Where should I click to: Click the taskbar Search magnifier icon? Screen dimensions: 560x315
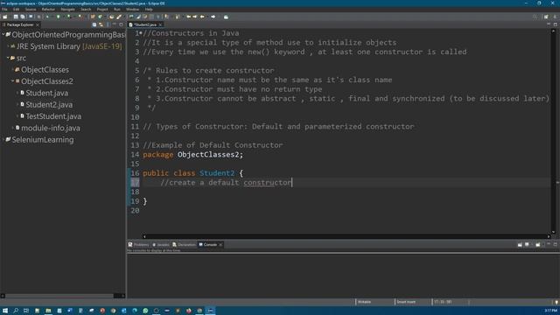[16, 311]
